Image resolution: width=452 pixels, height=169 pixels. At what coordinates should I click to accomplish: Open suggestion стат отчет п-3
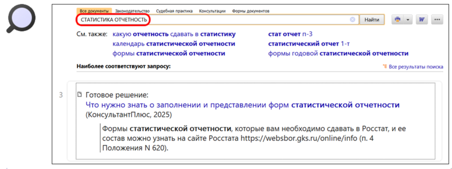290,34
